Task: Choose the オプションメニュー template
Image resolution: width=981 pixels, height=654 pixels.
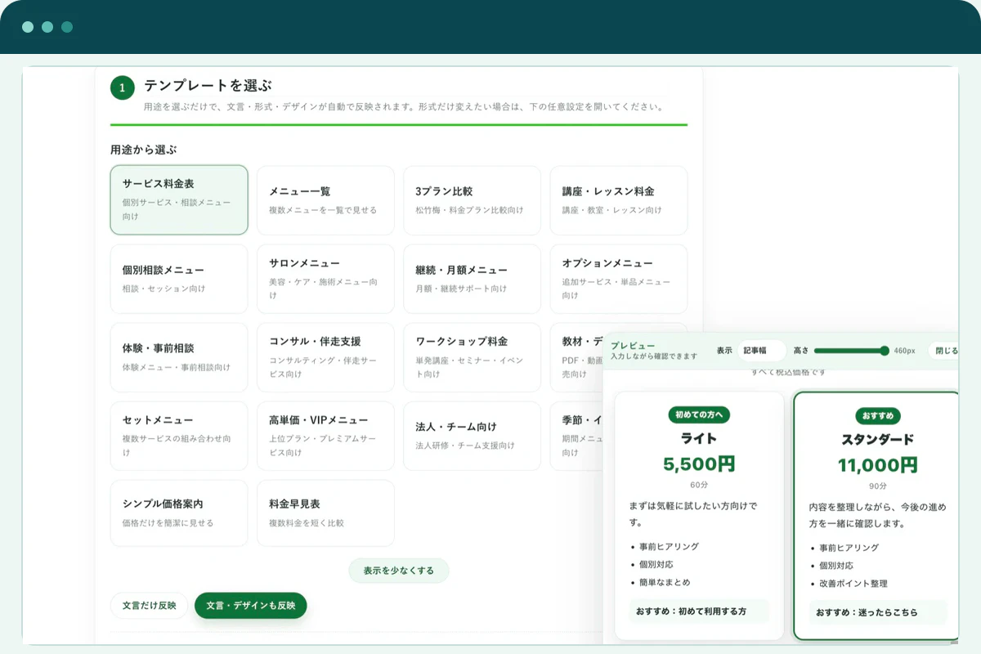Action: pyautogui.click(x=618, y=279)
